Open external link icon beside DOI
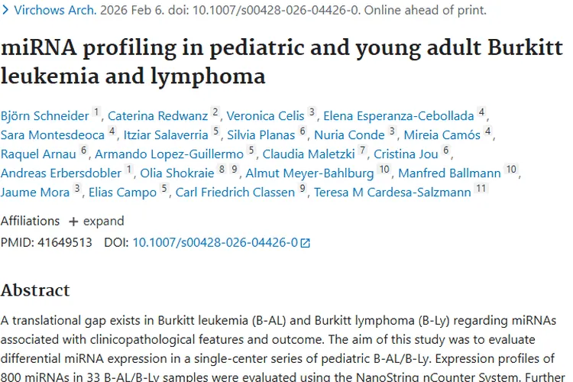The image size is (573, 382). click(x=306, y=243)
